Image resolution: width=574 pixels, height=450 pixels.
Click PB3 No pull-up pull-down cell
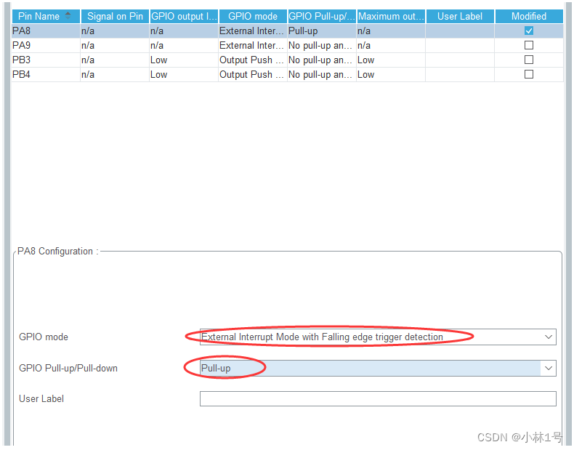322,60
